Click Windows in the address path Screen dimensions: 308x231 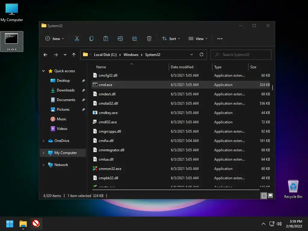point(131,55)
